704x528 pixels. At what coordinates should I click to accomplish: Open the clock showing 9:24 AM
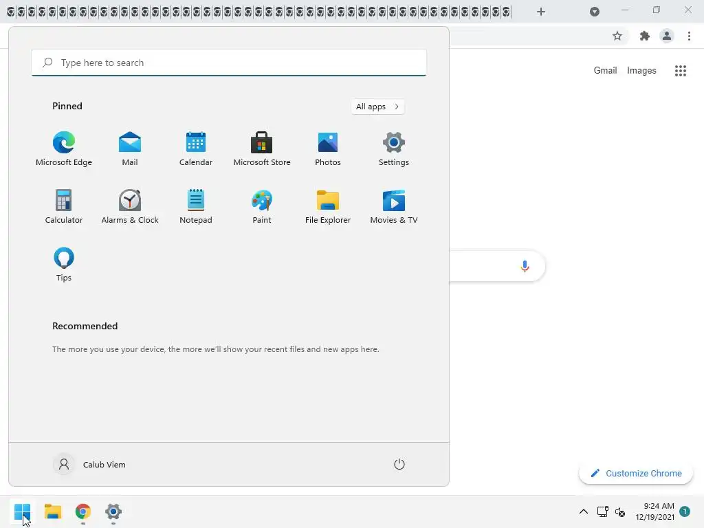tap(654, 511)
